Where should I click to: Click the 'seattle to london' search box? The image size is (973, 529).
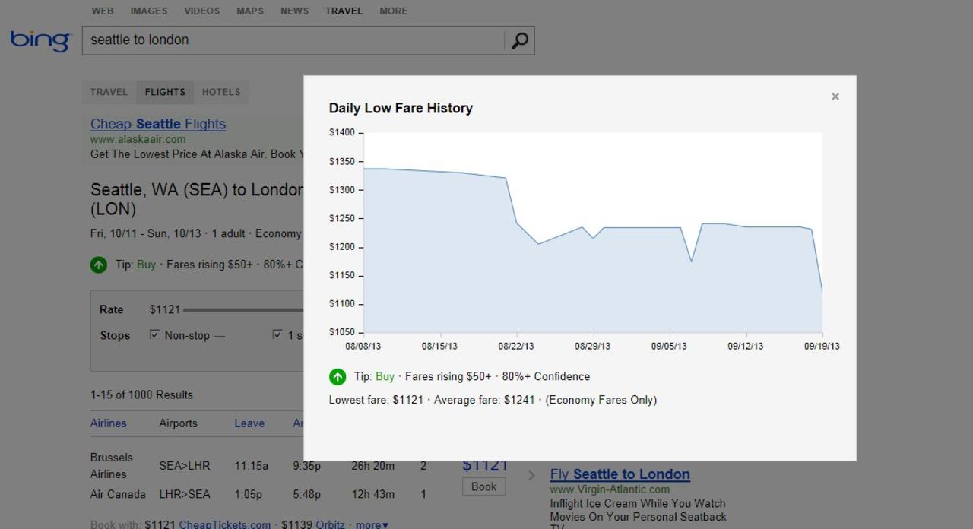point(293,40)
